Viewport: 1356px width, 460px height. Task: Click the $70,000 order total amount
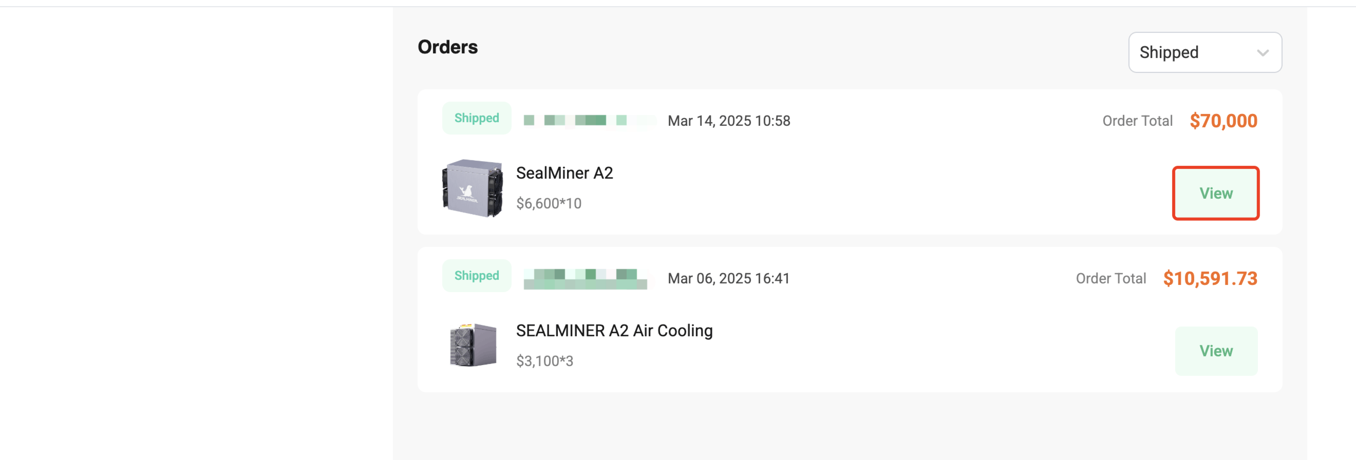click(x=1223, y=121)
